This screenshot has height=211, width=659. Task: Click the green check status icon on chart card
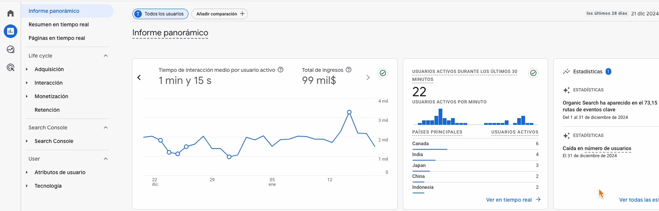383,73
